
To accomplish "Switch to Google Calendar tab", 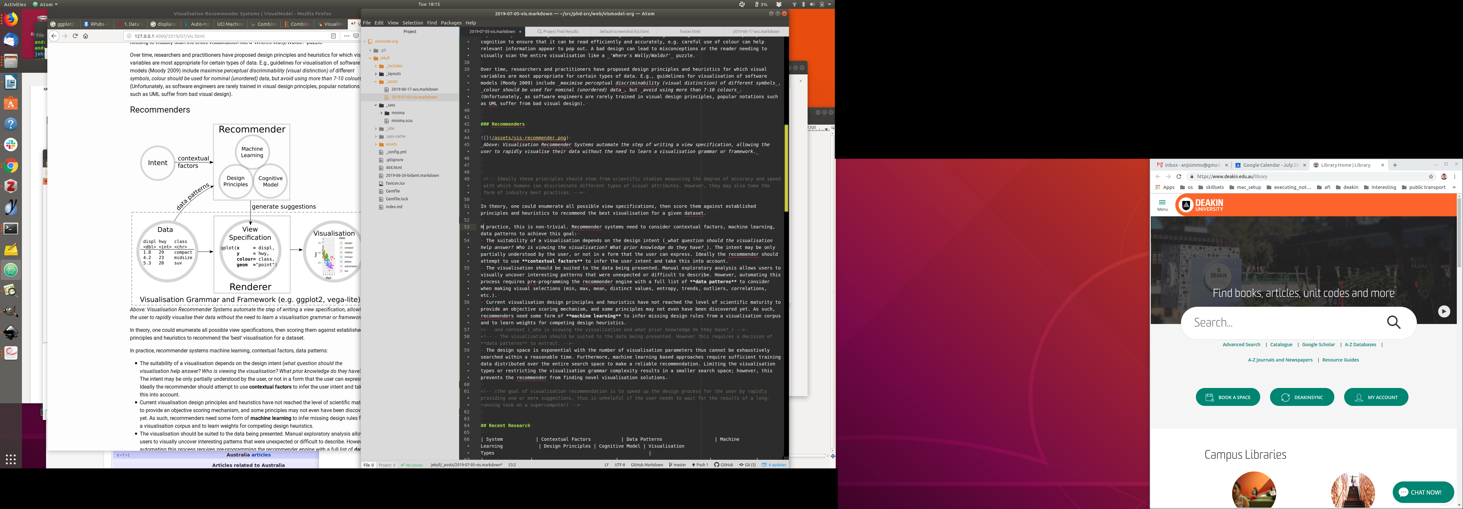I will point(1270,165).
